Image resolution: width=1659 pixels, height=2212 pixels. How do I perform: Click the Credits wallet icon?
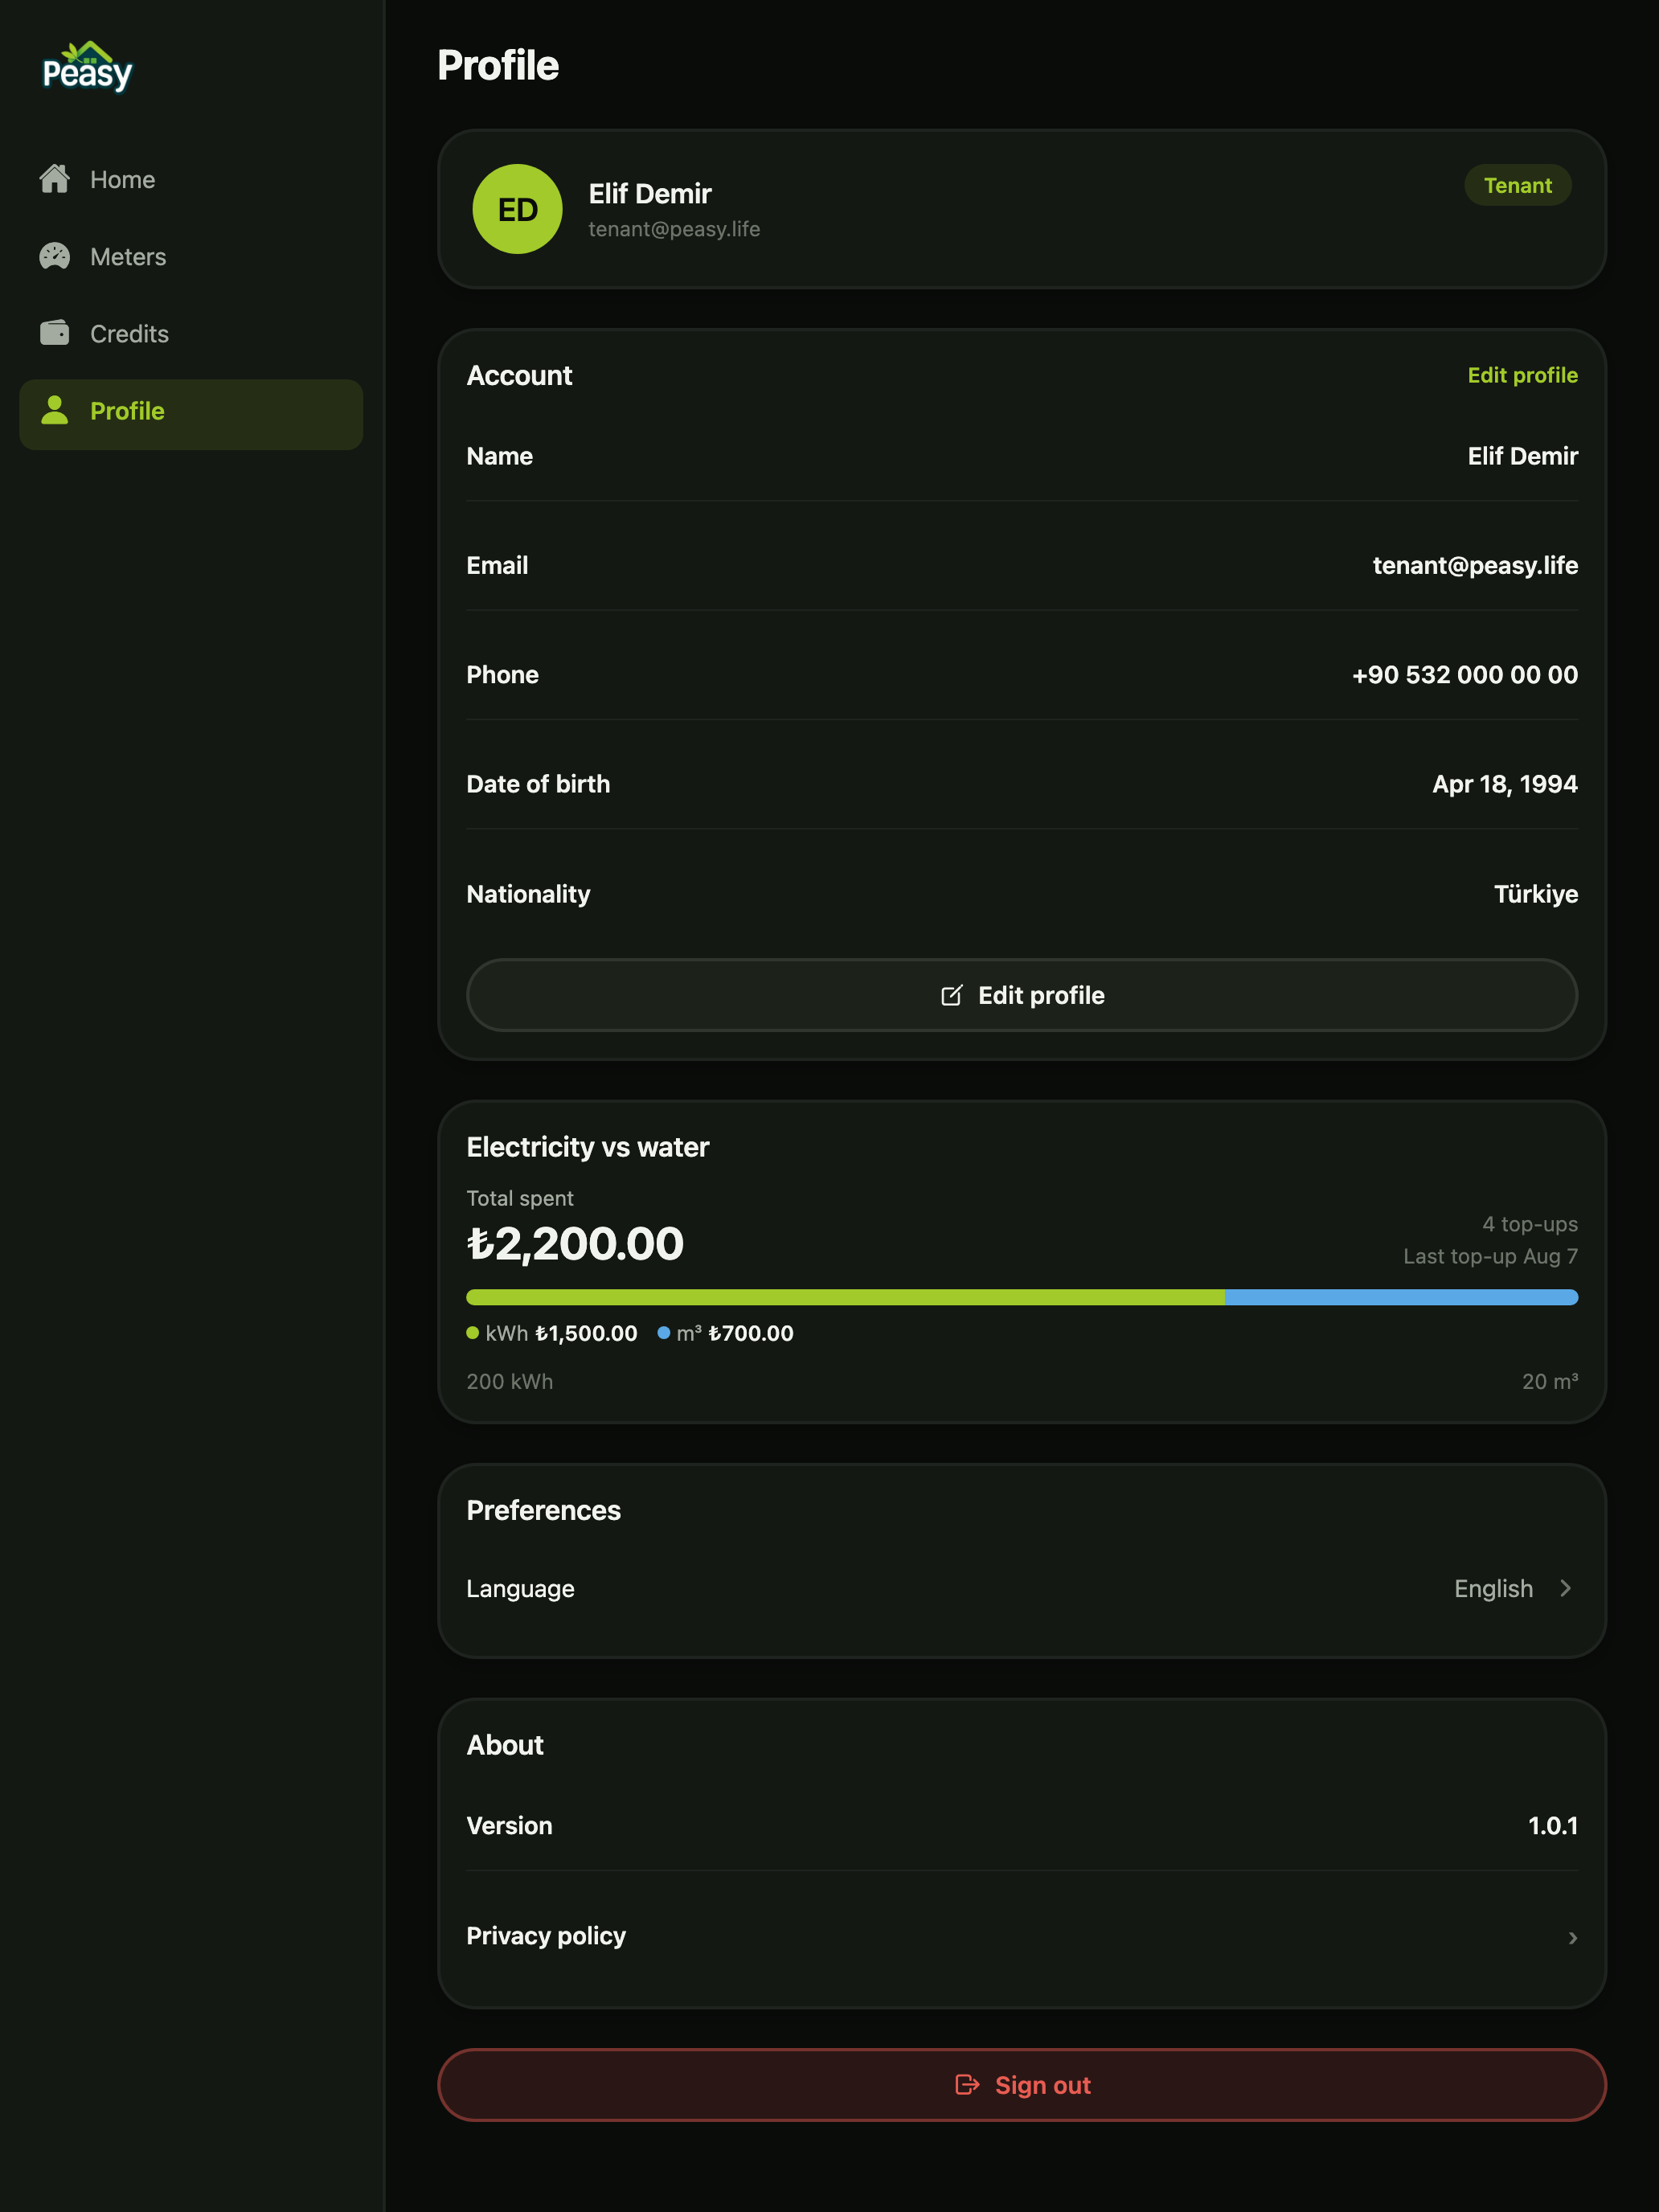[x=54, y=333]
